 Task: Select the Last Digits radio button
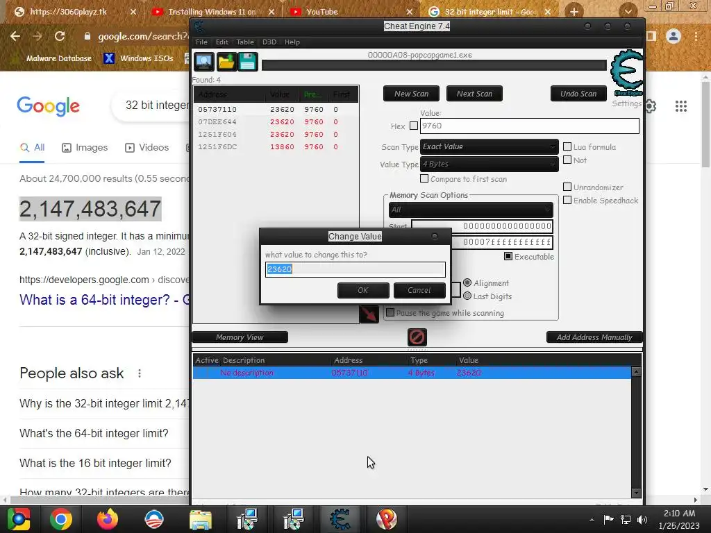[x=467, y=296]
